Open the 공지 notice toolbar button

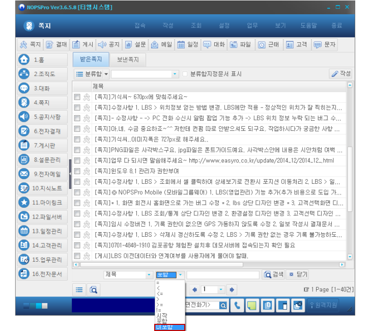109,44
